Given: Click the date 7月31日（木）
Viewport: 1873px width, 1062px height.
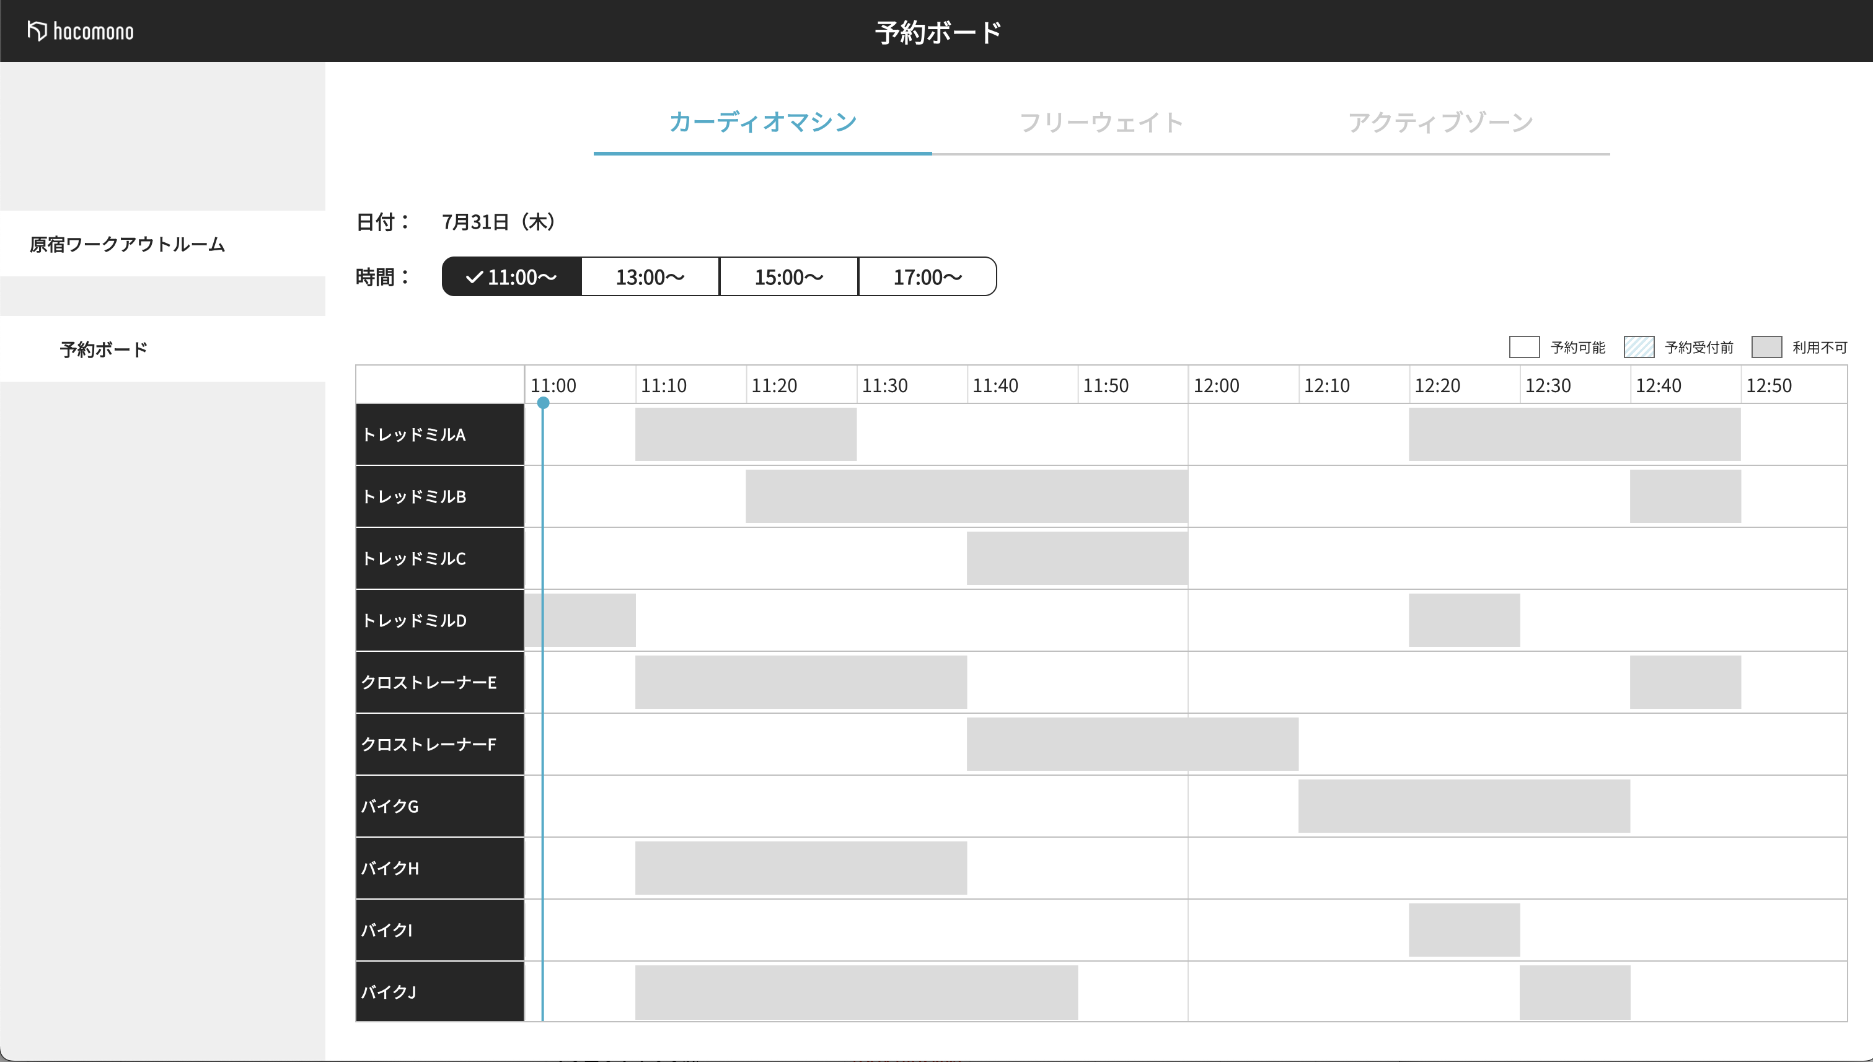Looking at the screenshot, I should (x=498, y=222).
